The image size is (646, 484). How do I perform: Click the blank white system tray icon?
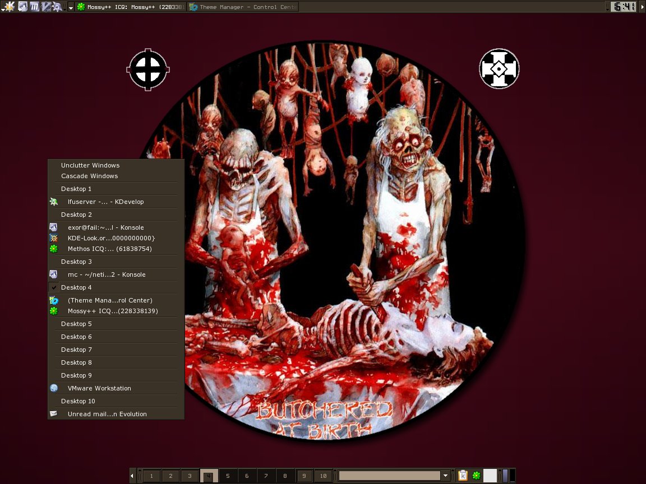click(x=490, y=476)
